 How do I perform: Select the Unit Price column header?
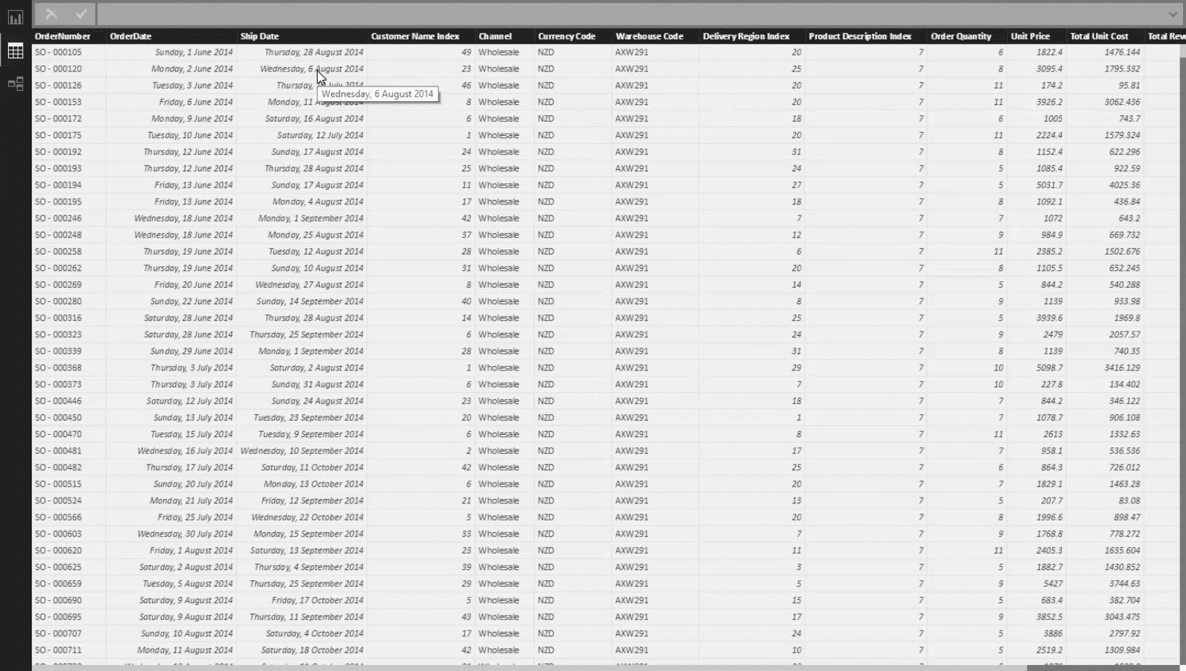coord(1030,36)
